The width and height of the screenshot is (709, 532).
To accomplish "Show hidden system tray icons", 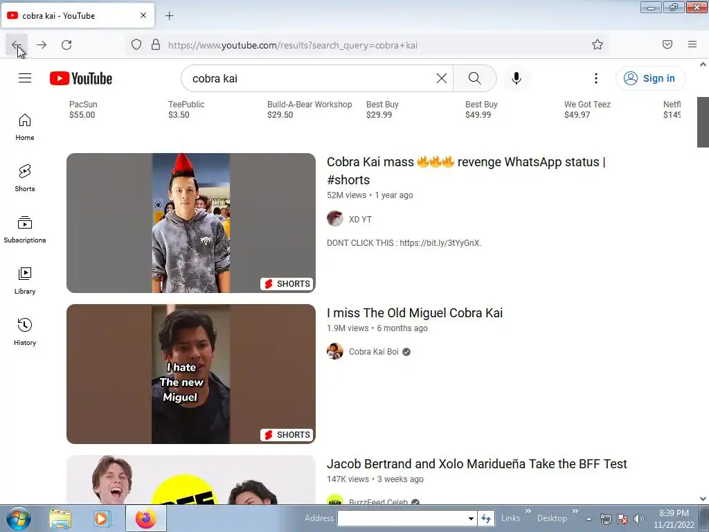I will (x=589, y=519).
